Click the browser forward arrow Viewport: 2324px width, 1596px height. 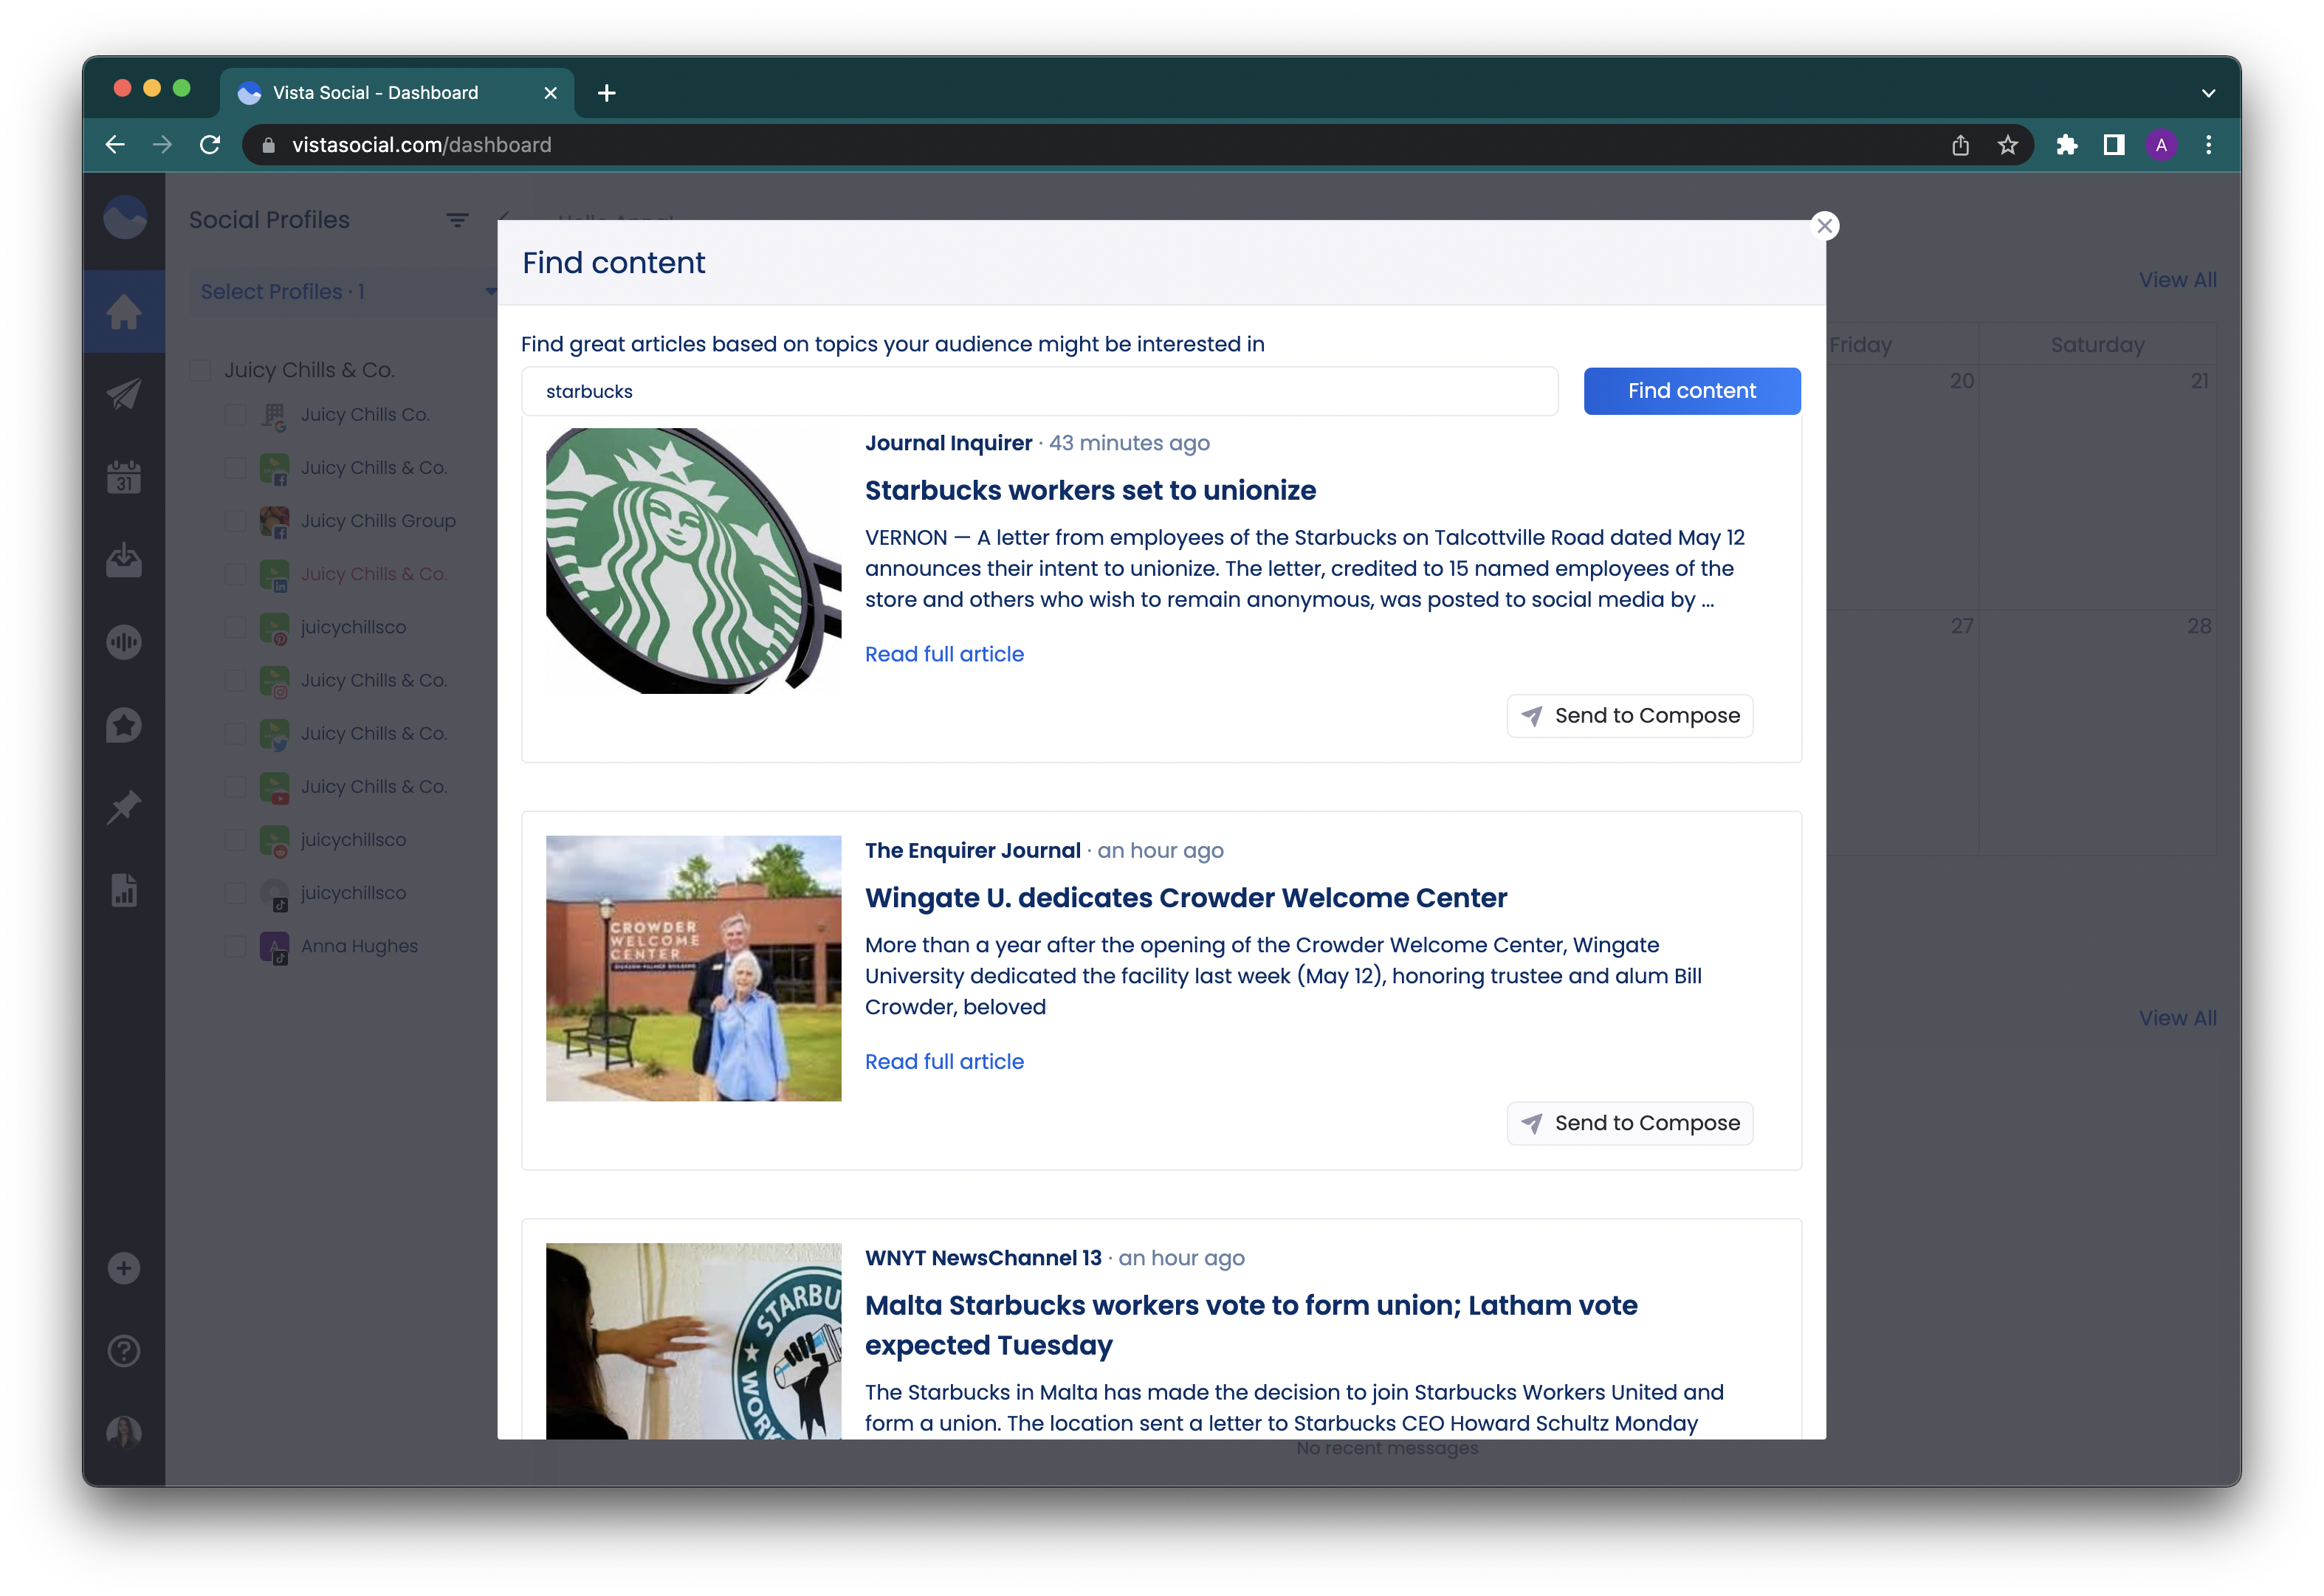162,145
